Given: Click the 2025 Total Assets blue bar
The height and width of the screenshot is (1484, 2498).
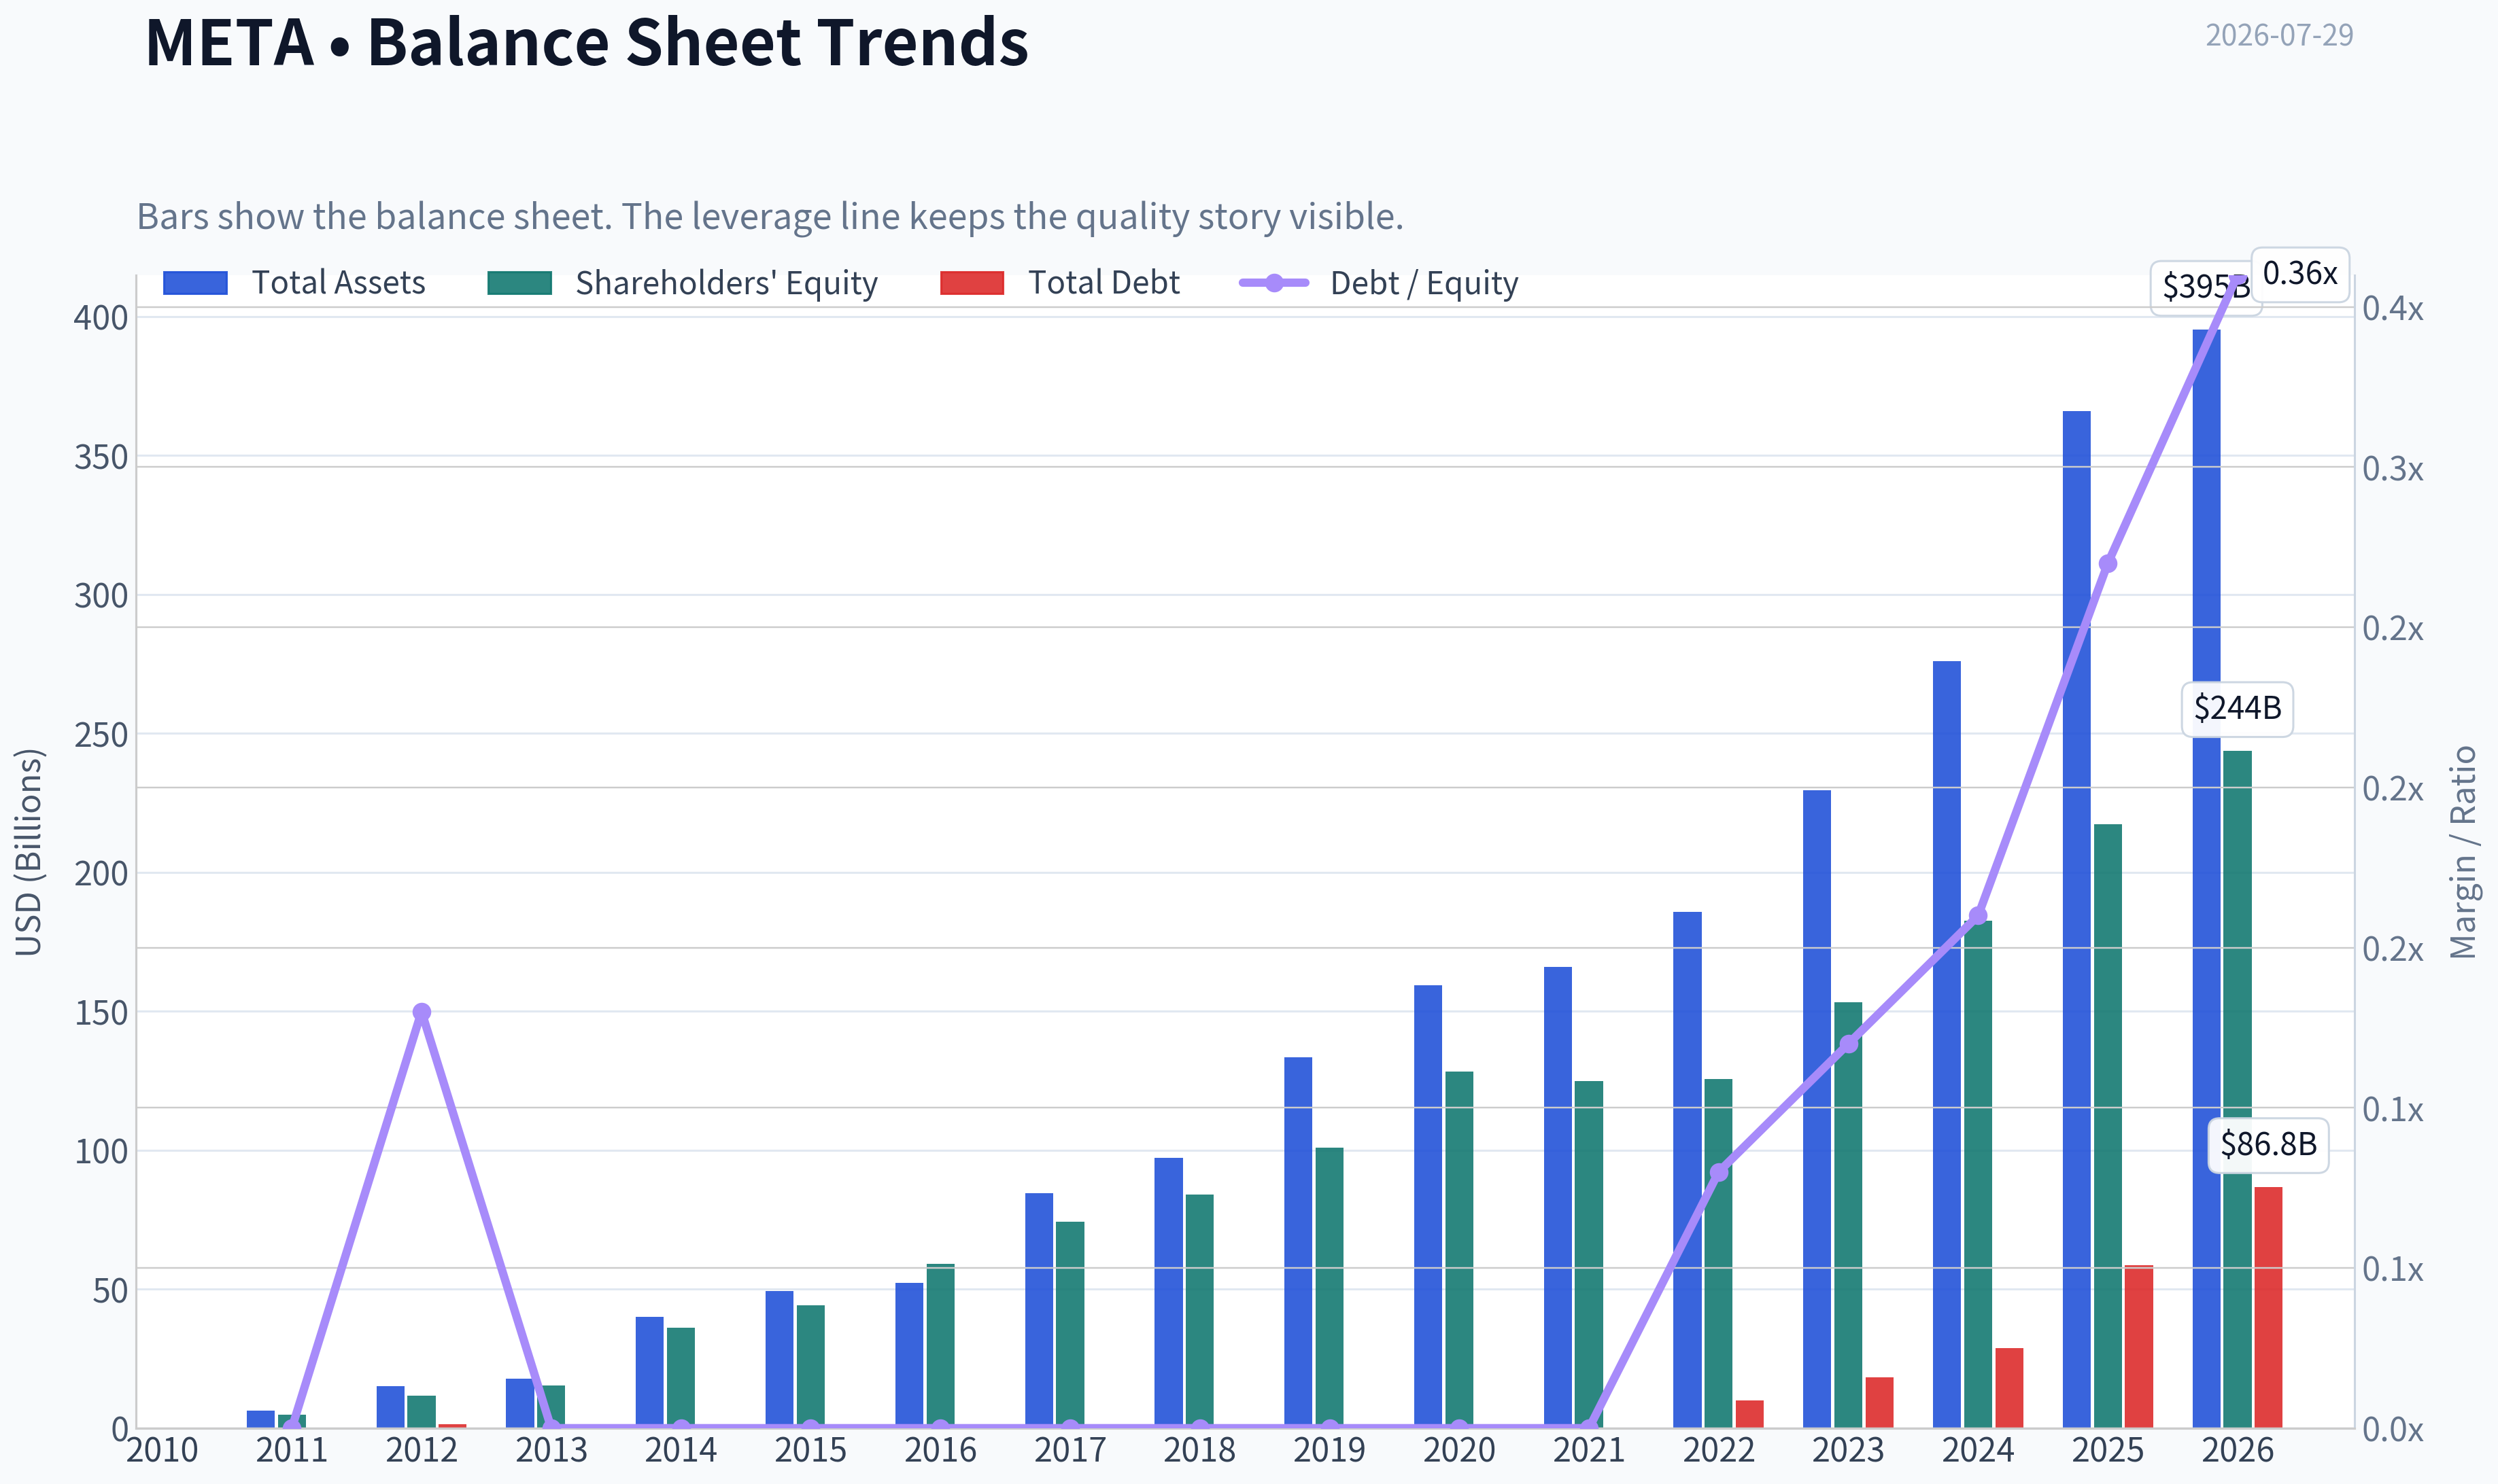Looking at the screenshot, I should (x=2076, y=919).
